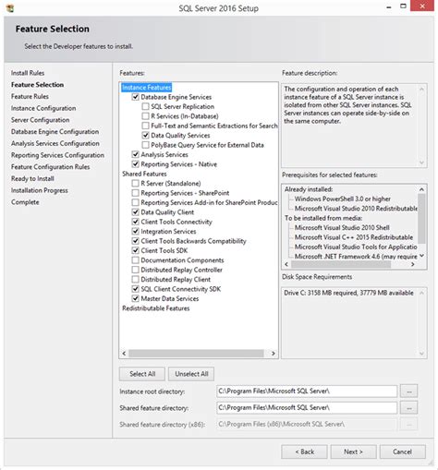438x470 pixels.
Task: Select the Shared Features tree node
Action: tap(144, 174)
